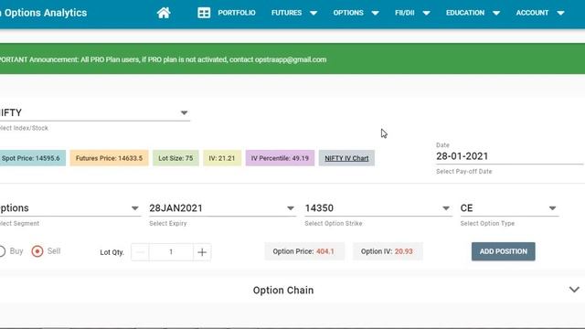The width and height of the screenshot is (585, 329).
Task: Click the Option IV 20.93 label
Action: tap(388, 251)
